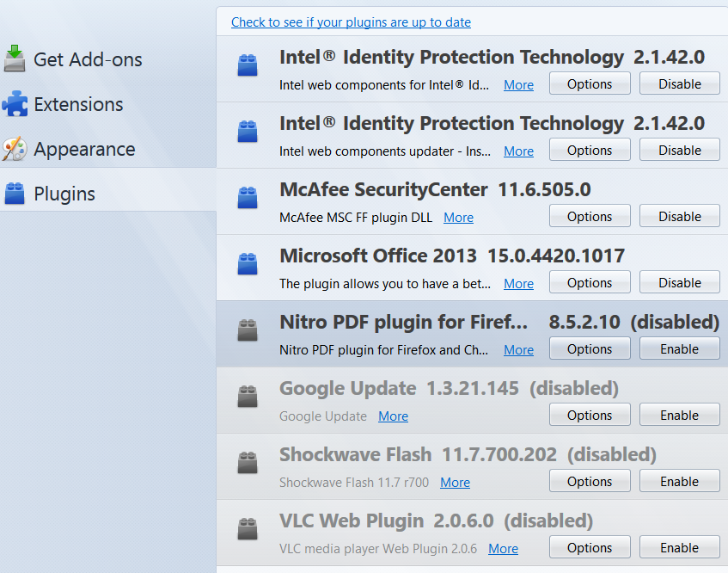Image resolution: width=728 pixels, height=573 pixels.
Task: Click the Plugins blue brick sidebar icon
Action: 15,194
